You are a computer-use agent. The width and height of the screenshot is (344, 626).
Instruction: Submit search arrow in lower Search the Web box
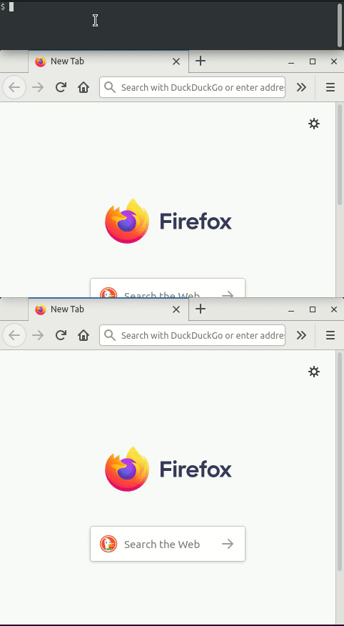click(228, 544)
